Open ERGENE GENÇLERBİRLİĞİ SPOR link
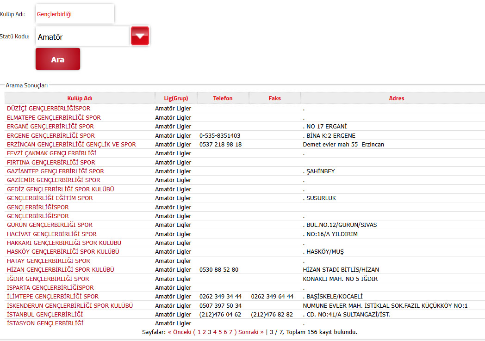 [51, 135]
